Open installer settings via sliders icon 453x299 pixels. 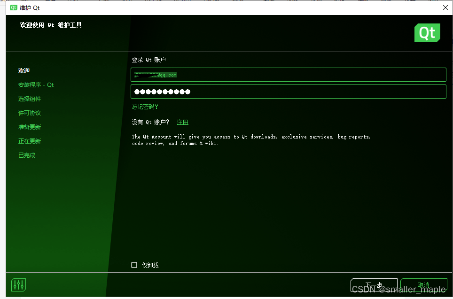(18, 285)
